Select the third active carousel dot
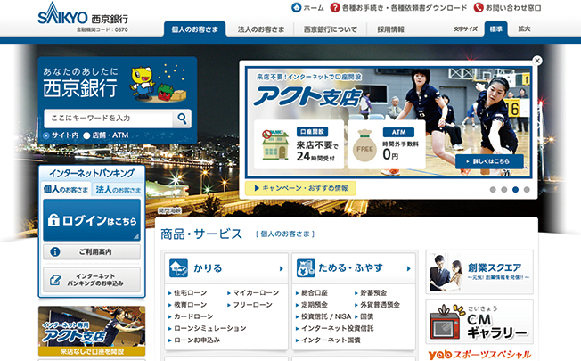 tap(515, 189)
